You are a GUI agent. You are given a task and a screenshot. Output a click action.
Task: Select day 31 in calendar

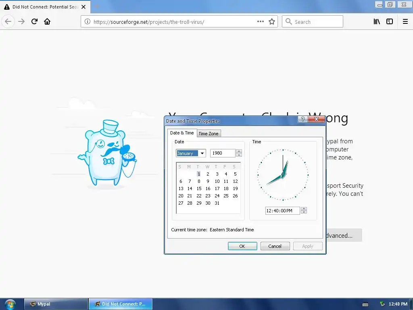coord(217,203)
